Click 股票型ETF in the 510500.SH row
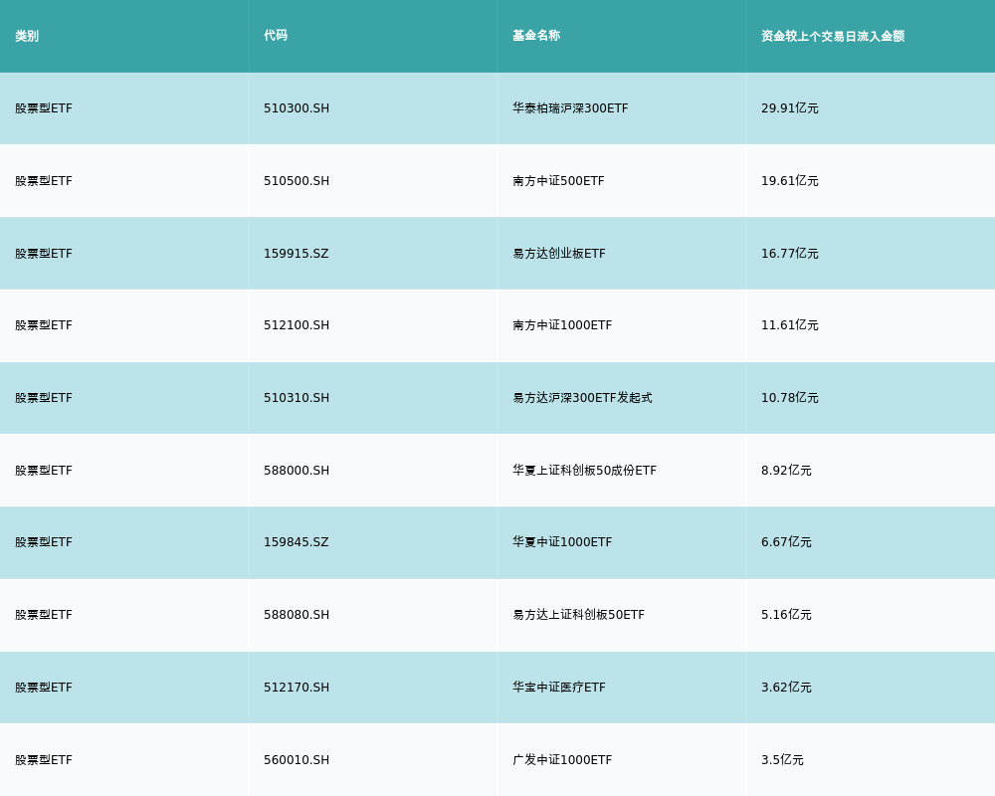Image resolution: width=995 pixels, height=796 pixels. (44, 181)
